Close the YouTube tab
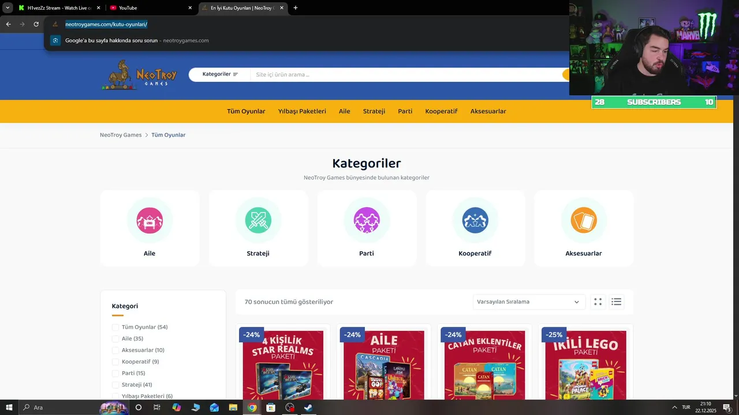Screen dimensions: 739x415 (x=190, y=8)
